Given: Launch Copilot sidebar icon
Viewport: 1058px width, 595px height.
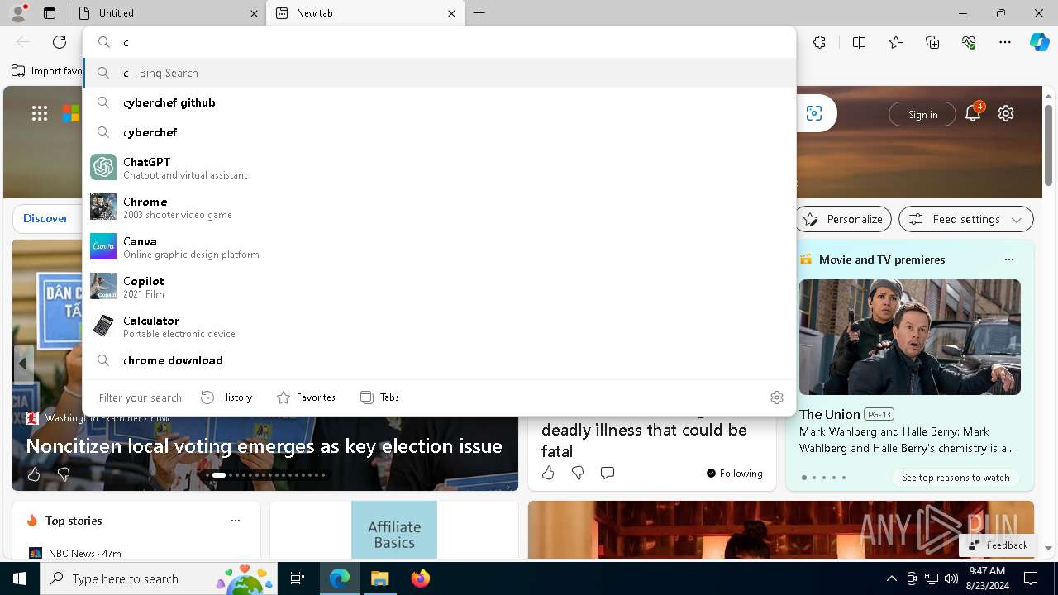Looking at the screenshot, I should coord(1039,42).
